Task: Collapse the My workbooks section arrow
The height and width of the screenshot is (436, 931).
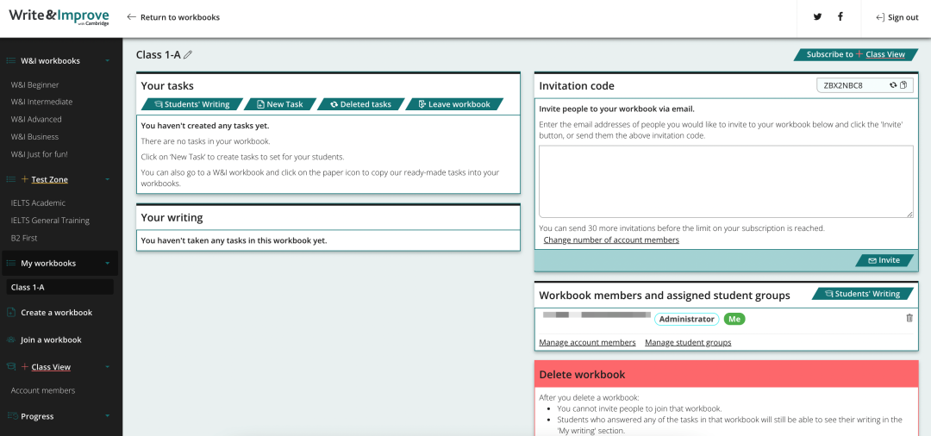Action: 107,264
